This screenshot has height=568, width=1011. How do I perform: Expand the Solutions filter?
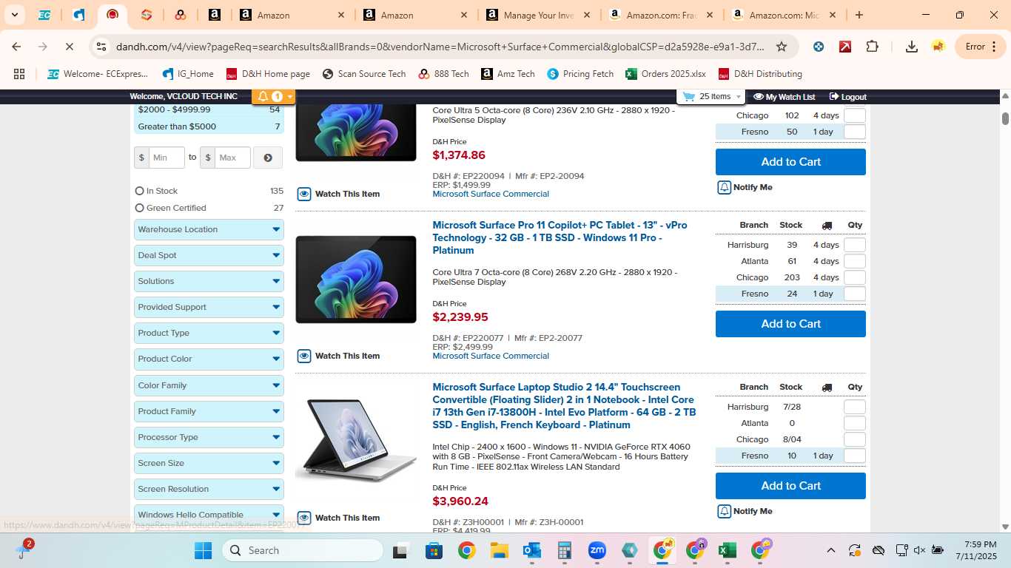pos(209,281)
